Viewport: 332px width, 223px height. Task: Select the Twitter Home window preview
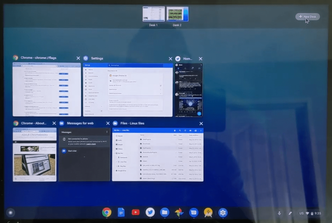click(189, 90)
